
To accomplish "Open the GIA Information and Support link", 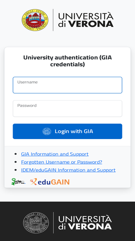I will [x=55, y=154].
